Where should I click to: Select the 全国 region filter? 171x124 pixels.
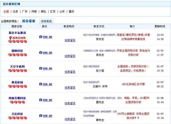coord(6,11)
